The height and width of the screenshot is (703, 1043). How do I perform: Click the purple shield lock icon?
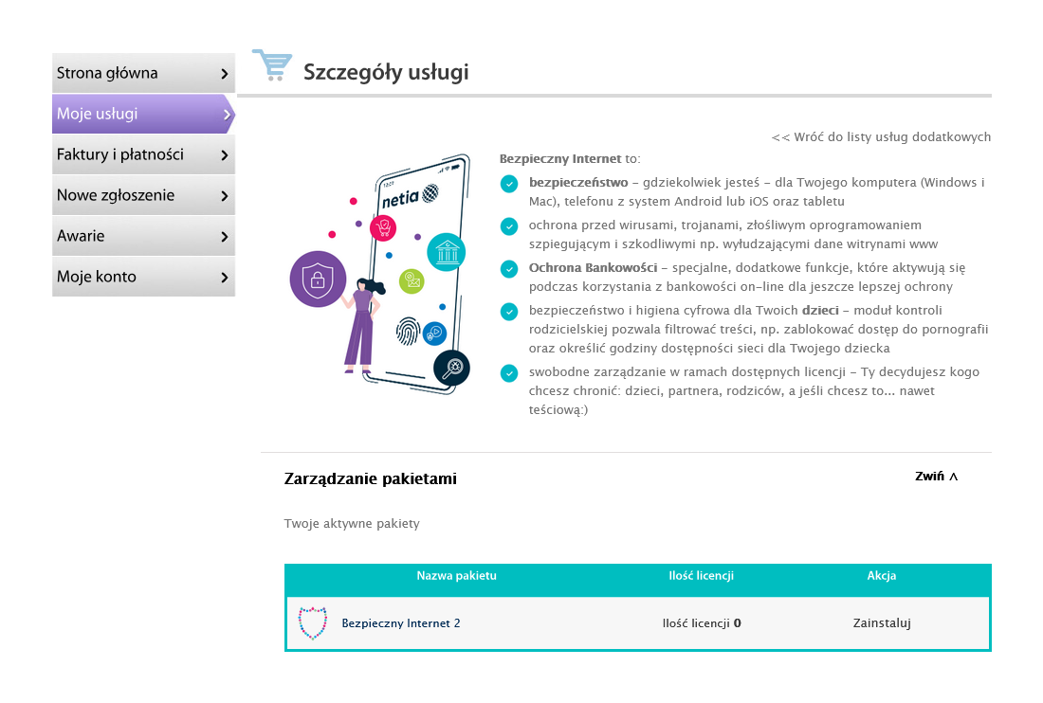318,279
